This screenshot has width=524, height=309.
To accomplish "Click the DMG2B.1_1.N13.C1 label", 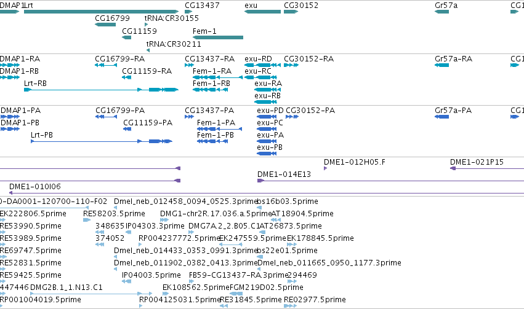I will coord(67,287).
